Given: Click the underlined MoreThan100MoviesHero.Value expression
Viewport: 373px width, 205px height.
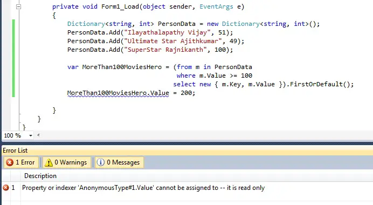Looking at the screenshot, I should pos(118,93).
